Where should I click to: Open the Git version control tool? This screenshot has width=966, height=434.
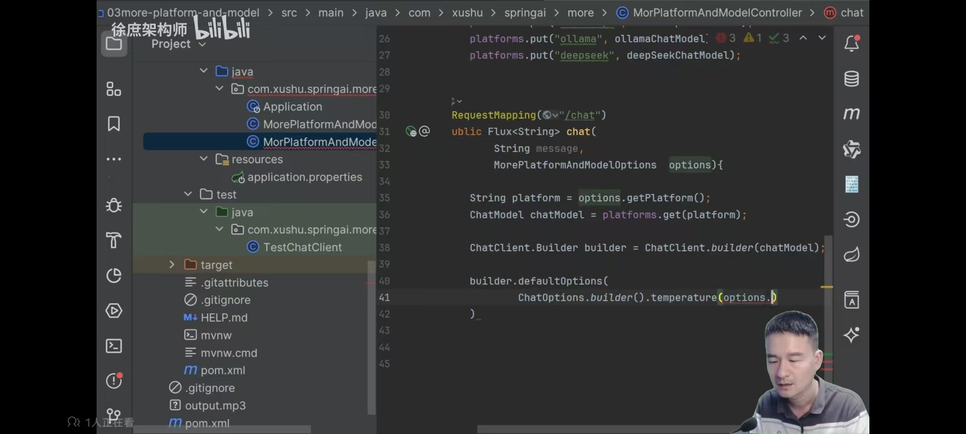(x=114, y=415)
